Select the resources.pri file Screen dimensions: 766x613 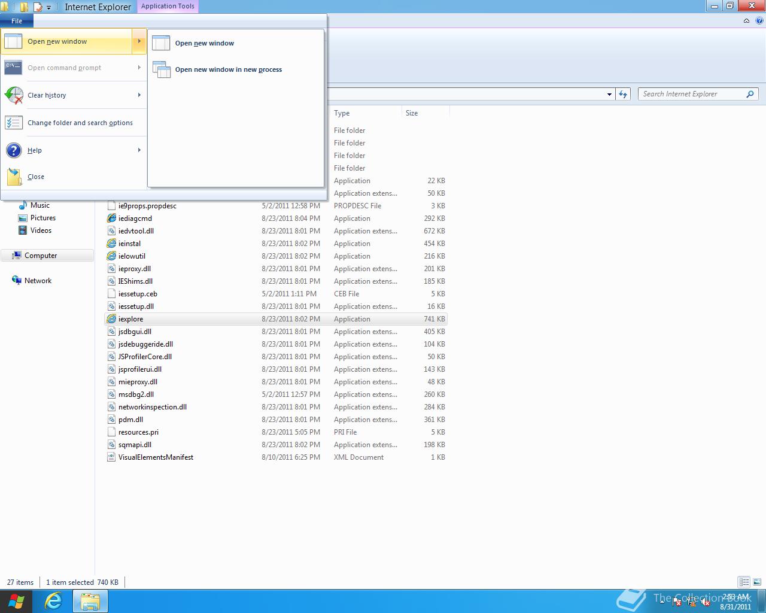point(276,432)
